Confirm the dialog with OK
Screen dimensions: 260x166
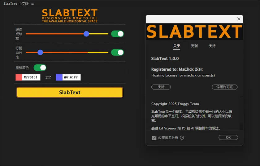click(x=228, y=138)
